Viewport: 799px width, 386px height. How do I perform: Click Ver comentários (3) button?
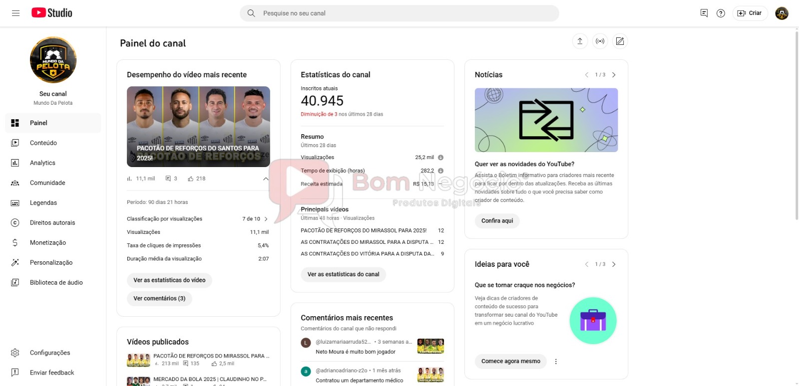[x=159, y=298]
